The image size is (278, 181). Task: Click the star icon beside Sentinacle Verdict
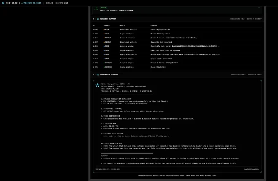click(x=98, y=75)
